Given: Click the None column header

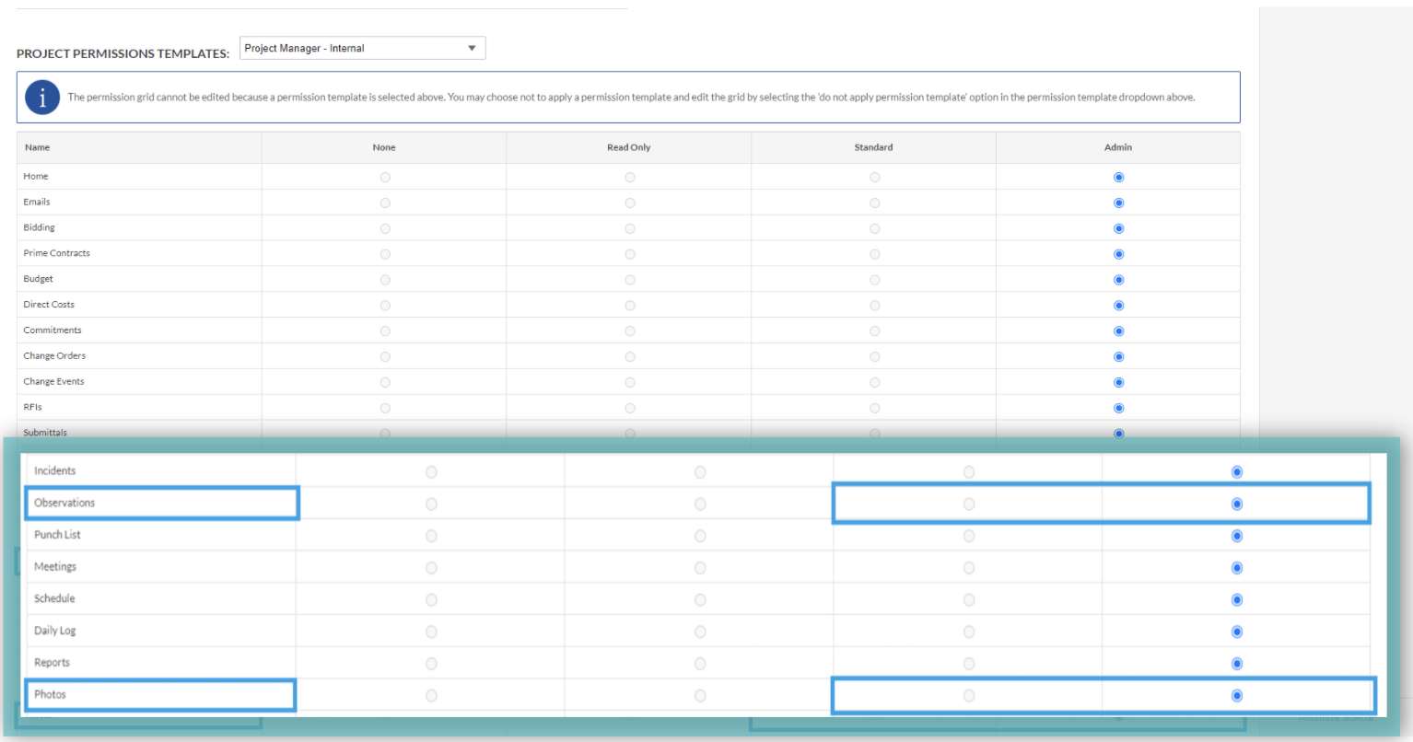Looking at the screenshot, I should [x=384, y=147].
